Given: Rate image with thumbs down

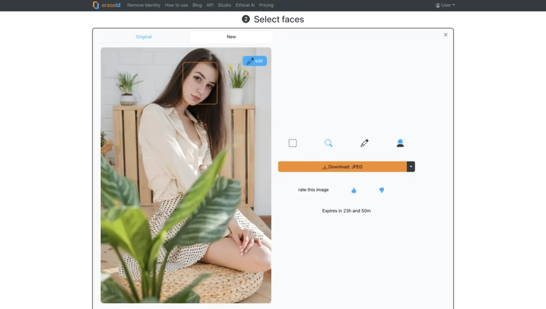Looking at the screenshot, I should (381, 190).
